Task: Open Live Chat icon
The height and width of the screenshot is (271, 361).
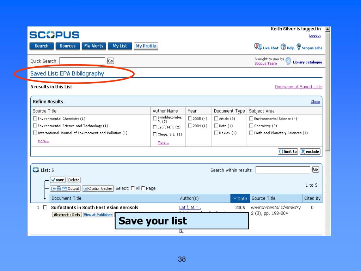Action: (258, 47)
